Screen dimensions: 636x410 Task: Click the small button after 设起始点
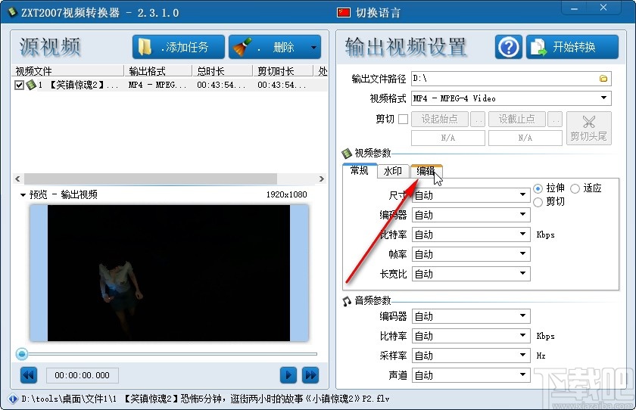pyautogui.click(x=478, y=119)
